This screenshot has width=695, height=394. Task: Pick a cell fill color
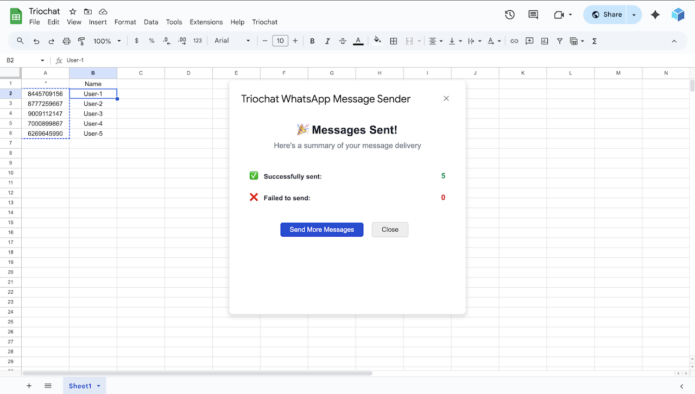pos(377,41)
